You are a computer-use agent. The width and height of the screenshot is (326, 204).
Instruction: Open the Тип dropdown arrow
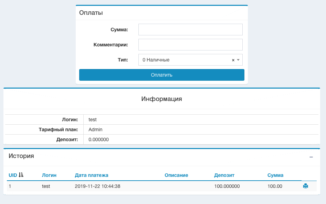coord(238,60)
